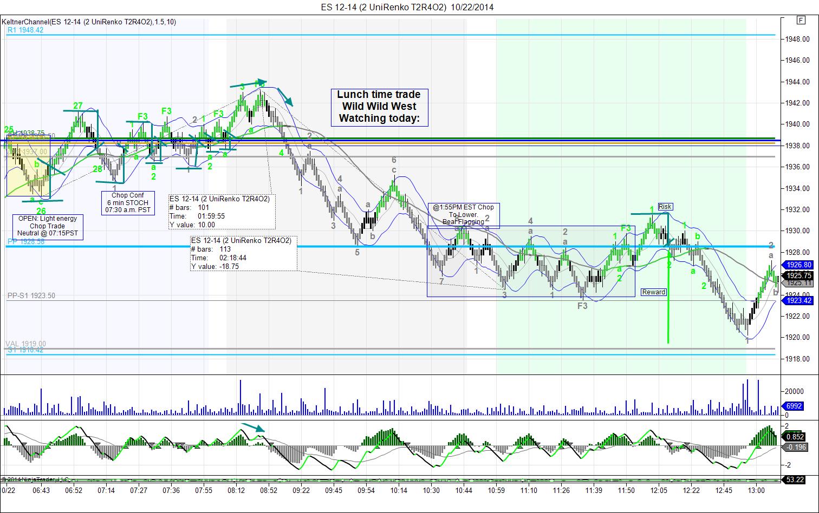Click the 53.22 value marker
The image size is (819, 513).
(x=795, y=480)
